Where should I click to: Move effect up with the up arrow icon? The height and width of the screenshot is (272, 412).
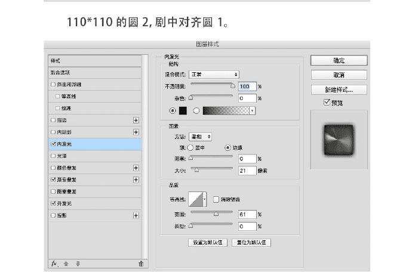coord(66,264)
